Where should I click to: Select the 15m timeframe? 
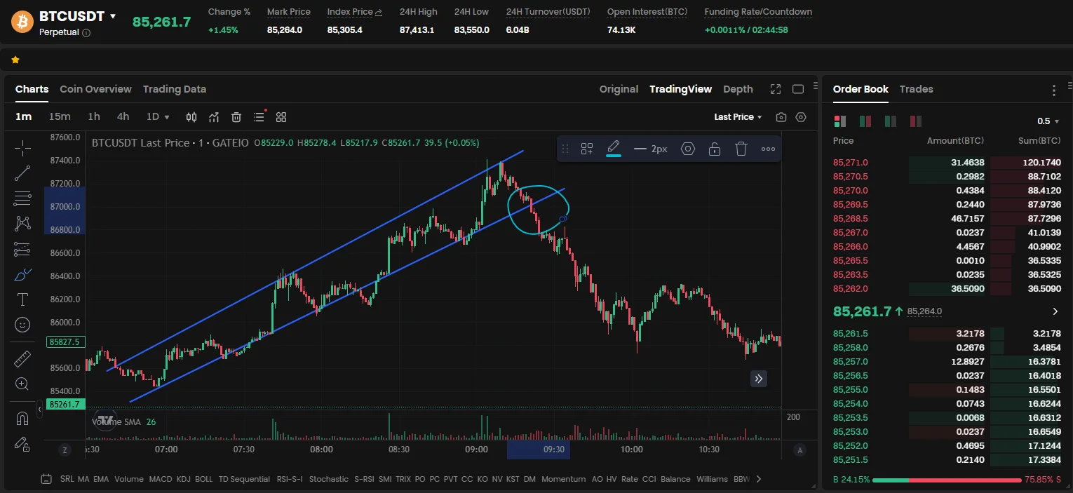point(60,116)
